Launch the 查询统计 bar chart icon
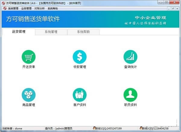This screenshot has height=132, width=181. pos(130,57)
